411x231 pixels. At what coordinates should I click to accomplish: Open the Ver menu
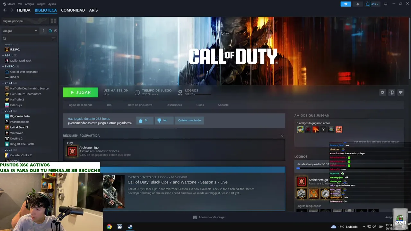coord(20,4)
